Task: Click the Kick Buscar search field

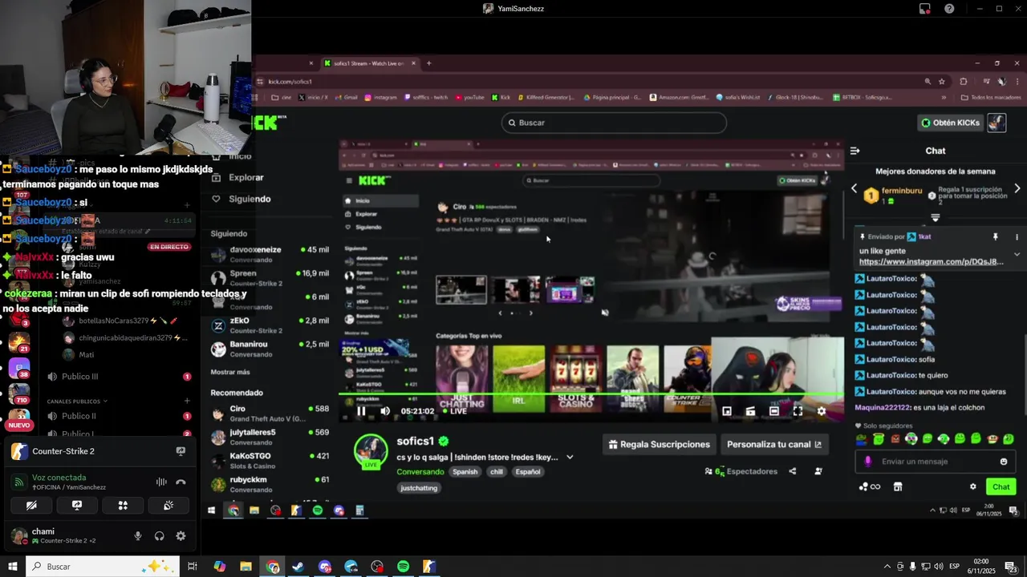Action: coord(614,123)
